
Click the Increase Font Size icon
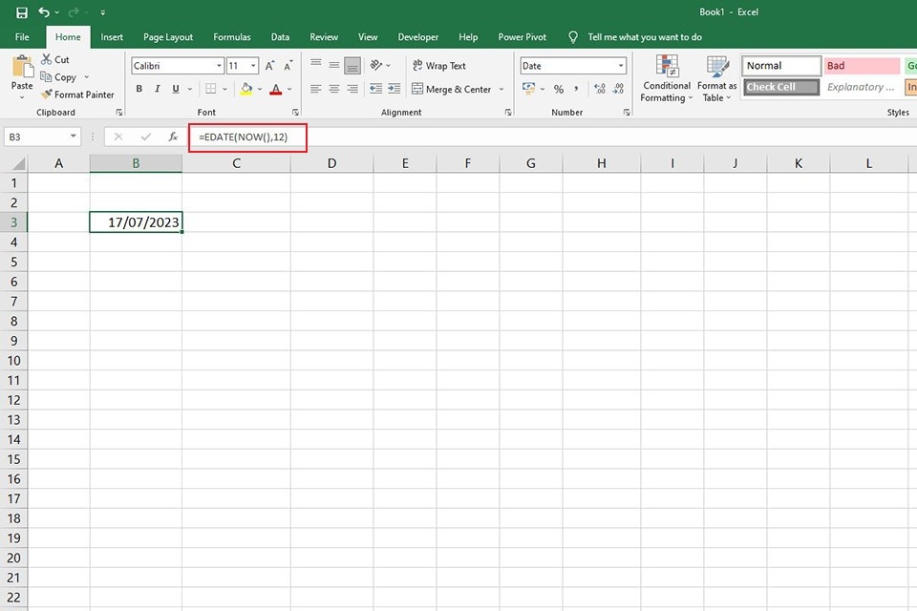tap(269, 65)
